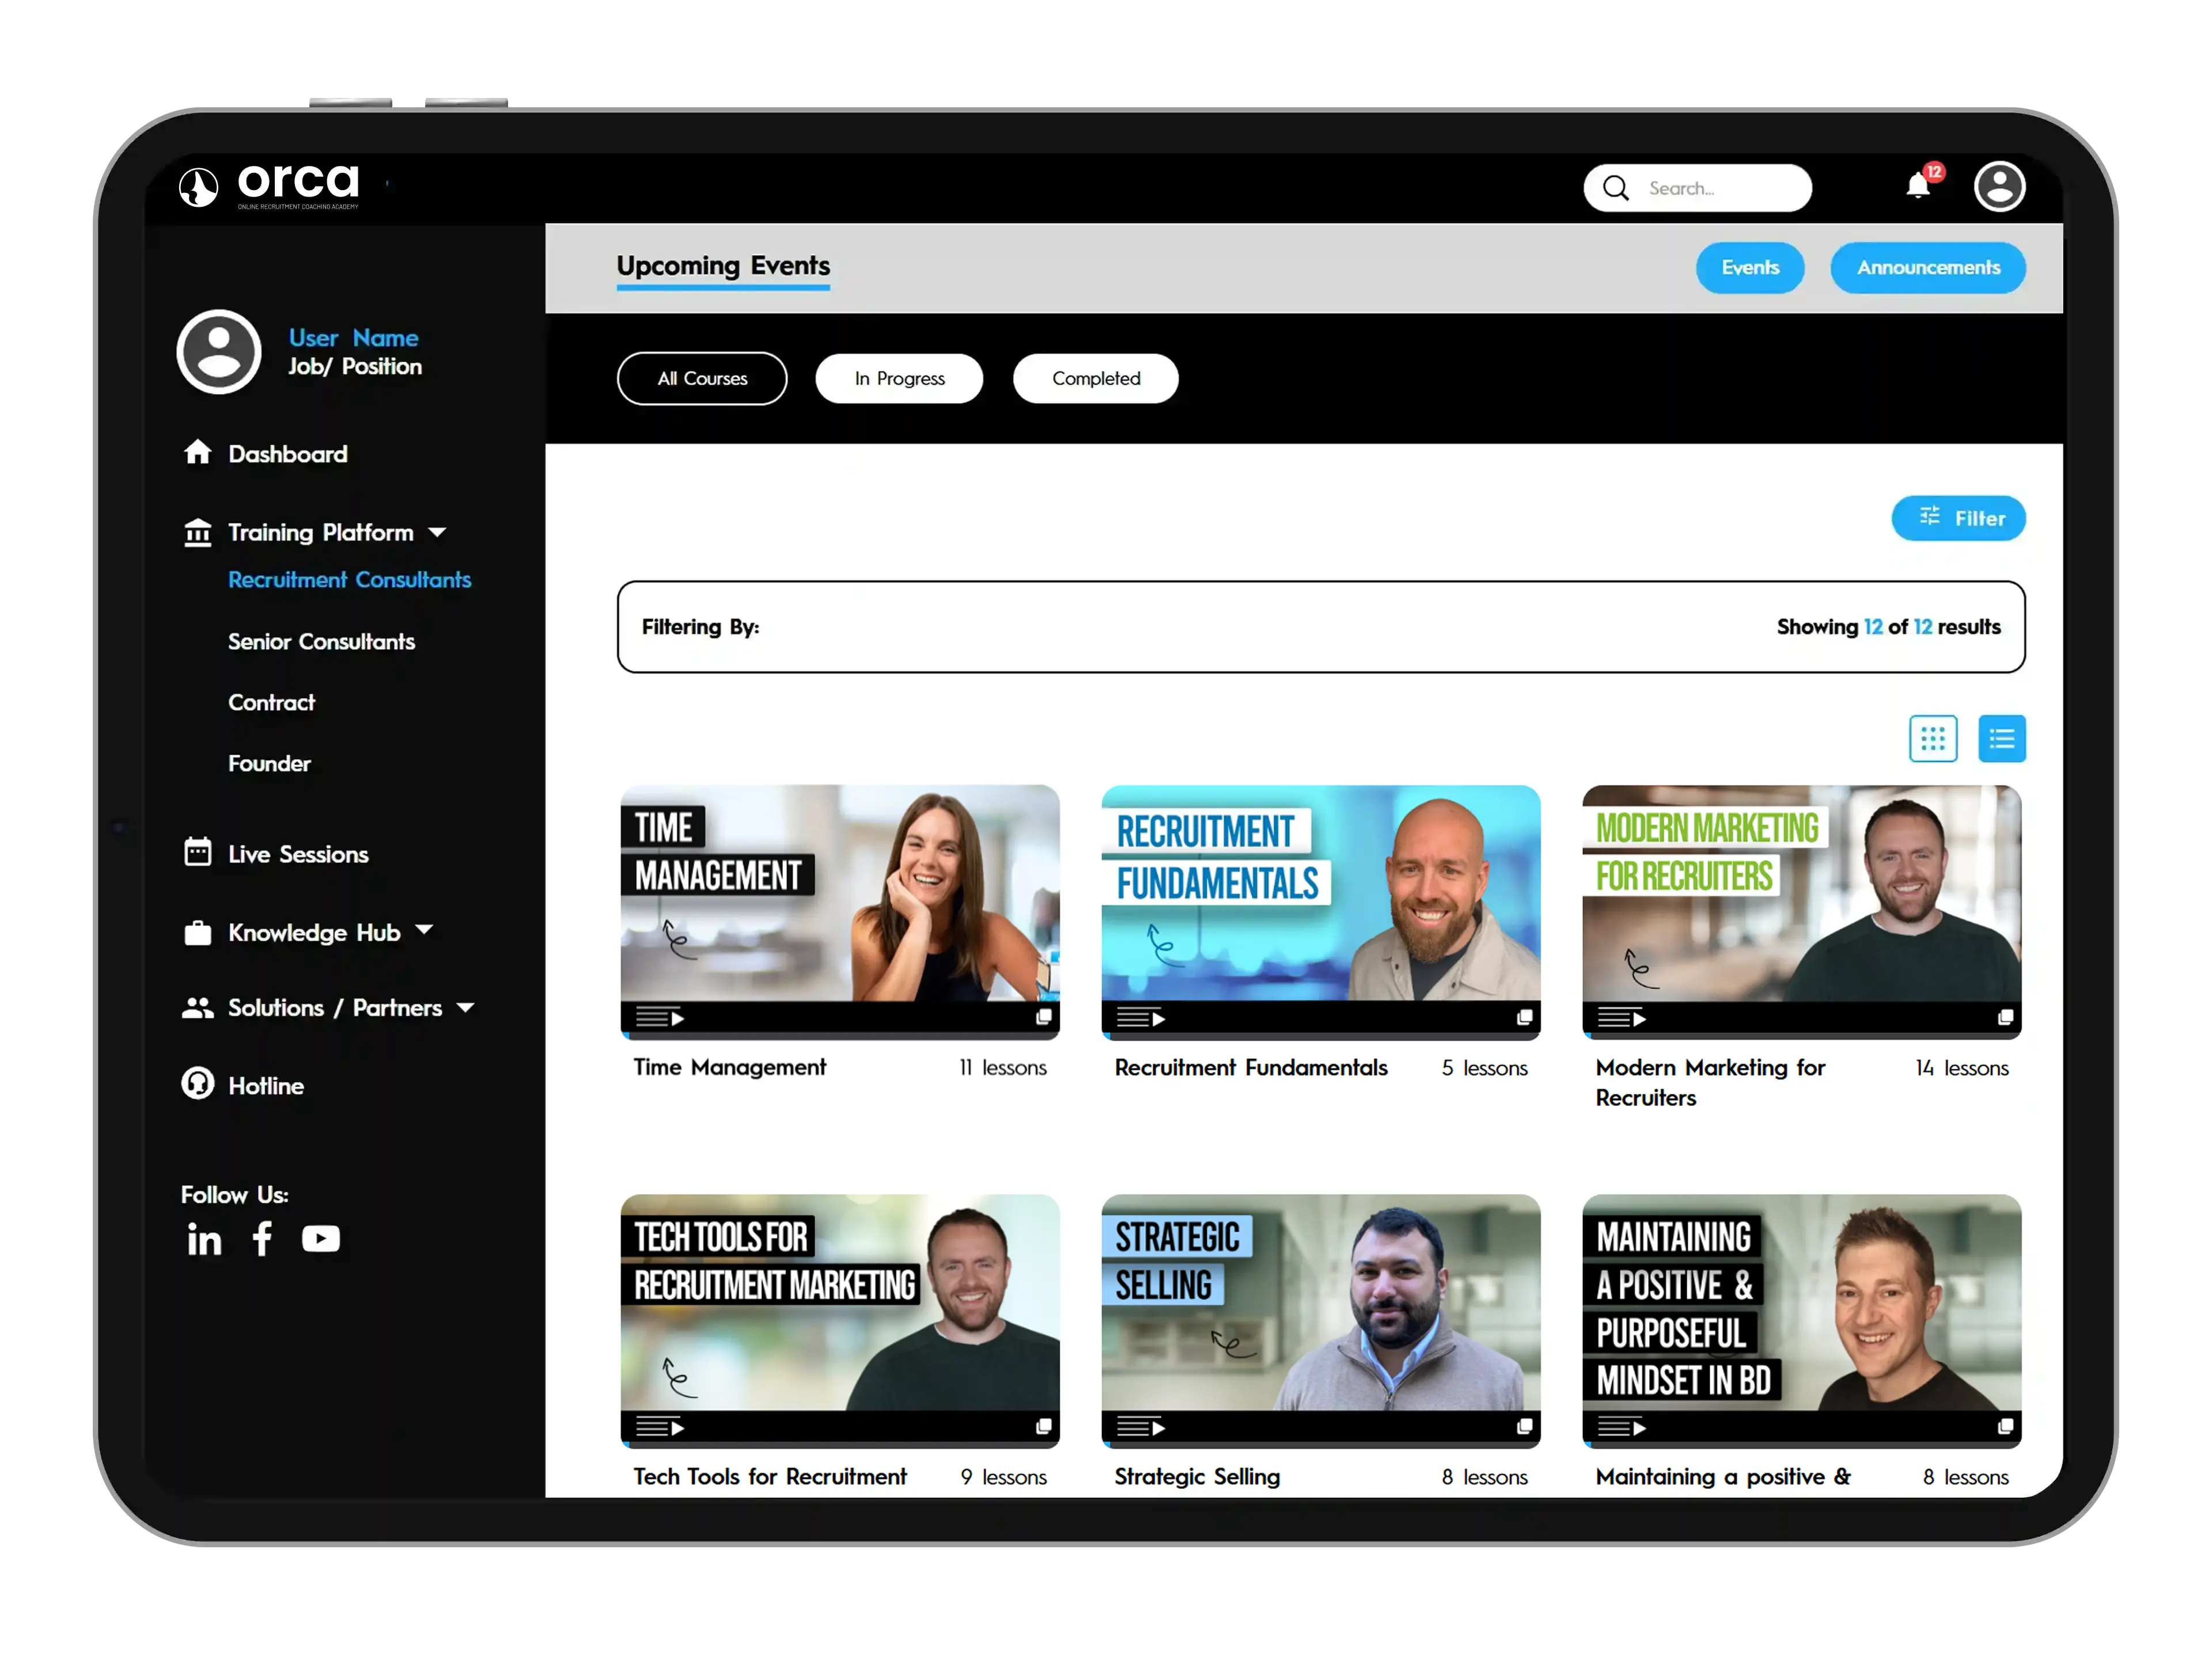
Task: Expand the Knowledge Hub dropdown arrow
Action: [424, 930]
